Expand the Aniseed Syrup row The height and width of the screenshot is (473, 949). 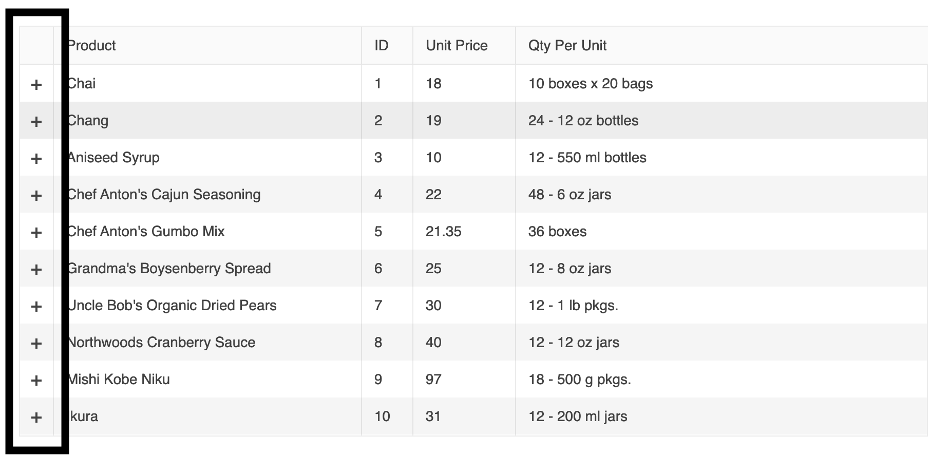[x=36, y=158]
